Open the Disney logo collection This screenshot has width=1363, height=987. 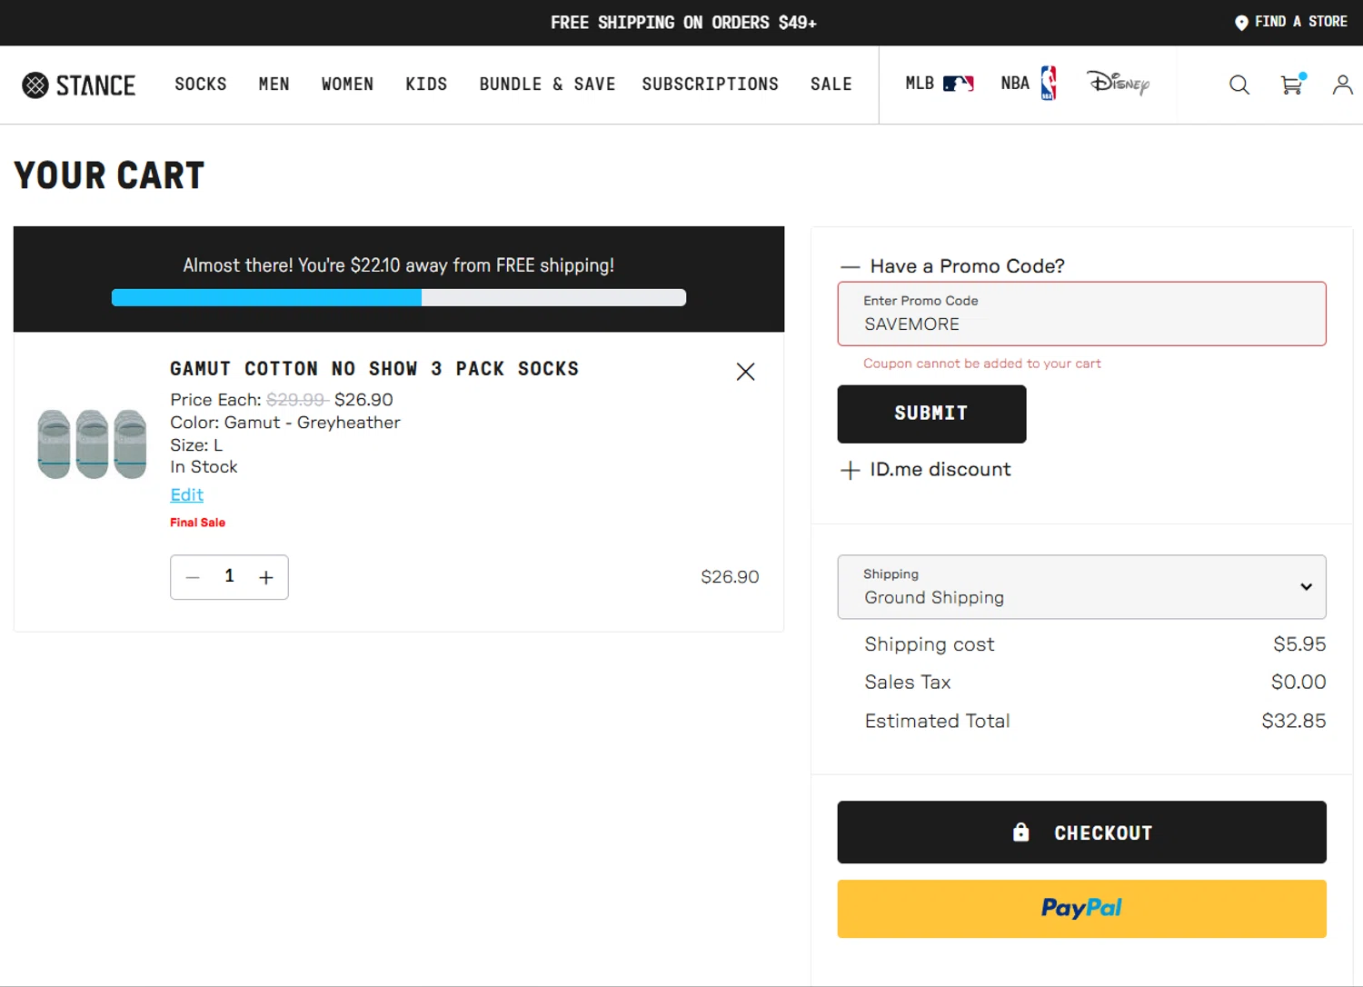(x=1119, y=84)
